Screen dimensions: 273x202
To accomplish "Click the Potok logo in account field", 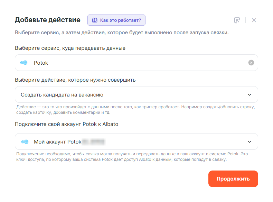I will pos(24,141).
